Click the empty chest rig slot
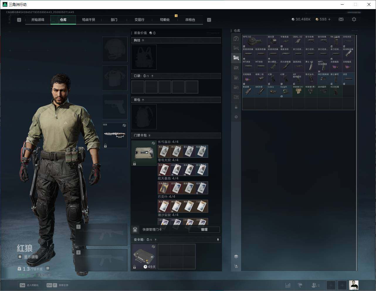 coord(144,57)
